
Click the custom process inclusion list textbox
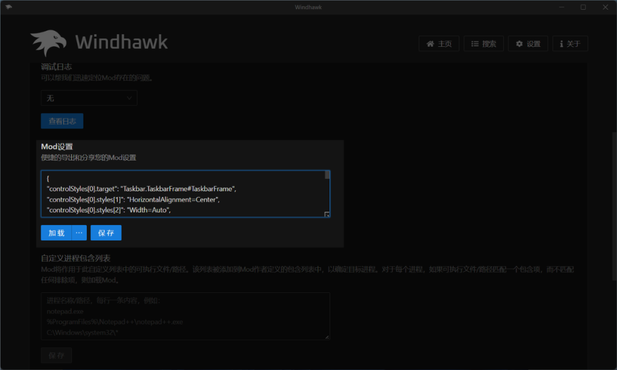click(185, 316)
